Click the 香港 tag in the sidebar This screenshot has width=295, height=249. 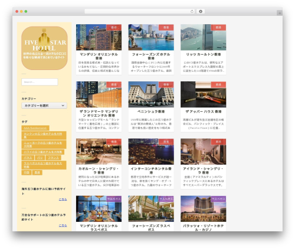[x=37, y=172]
